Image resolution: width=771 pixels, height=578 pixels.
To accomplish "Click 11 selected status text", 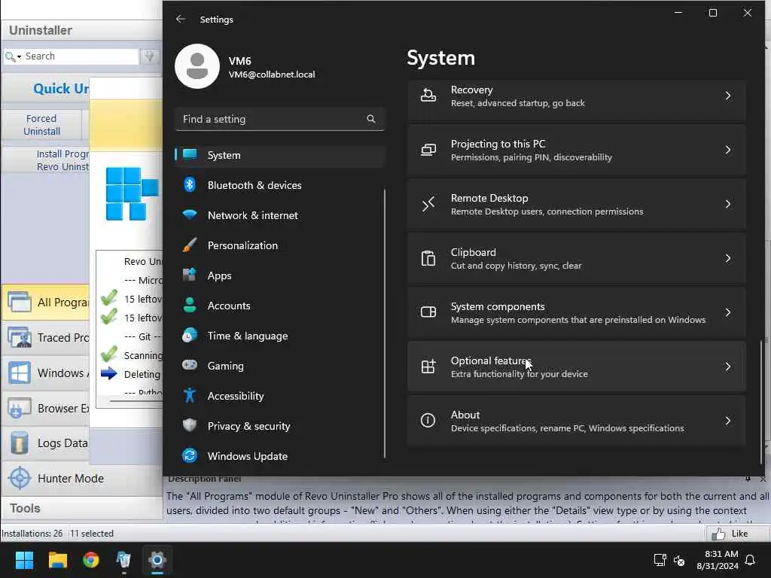I will pos(92,534).
